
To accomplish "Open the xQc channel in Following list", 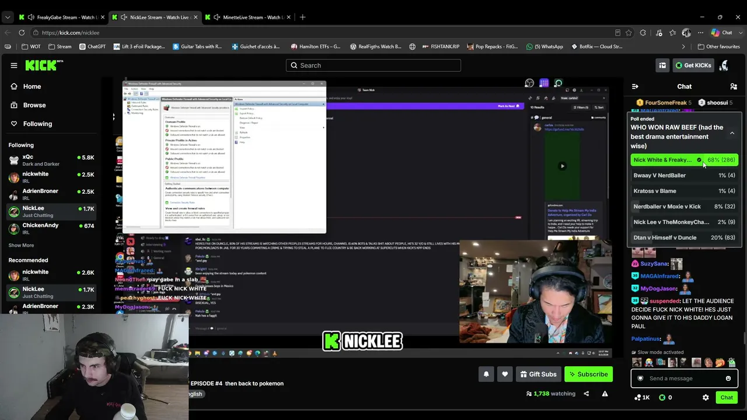I will 51,160.
